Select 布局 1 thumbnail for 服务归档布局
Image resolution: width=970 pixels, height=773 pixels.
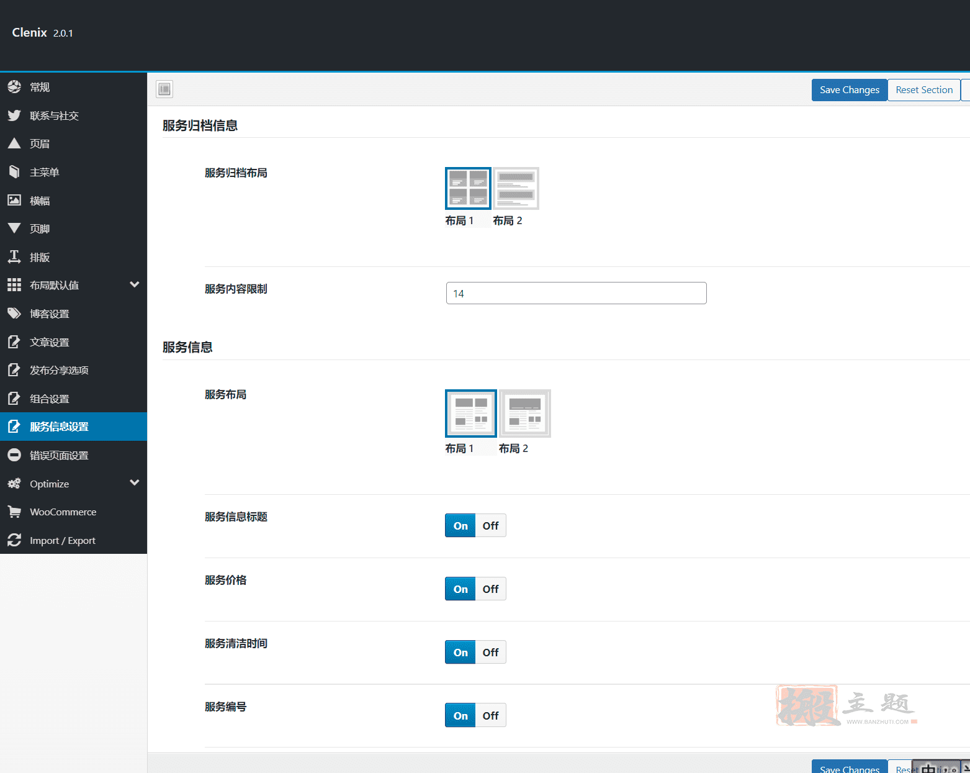click(468, 188)
